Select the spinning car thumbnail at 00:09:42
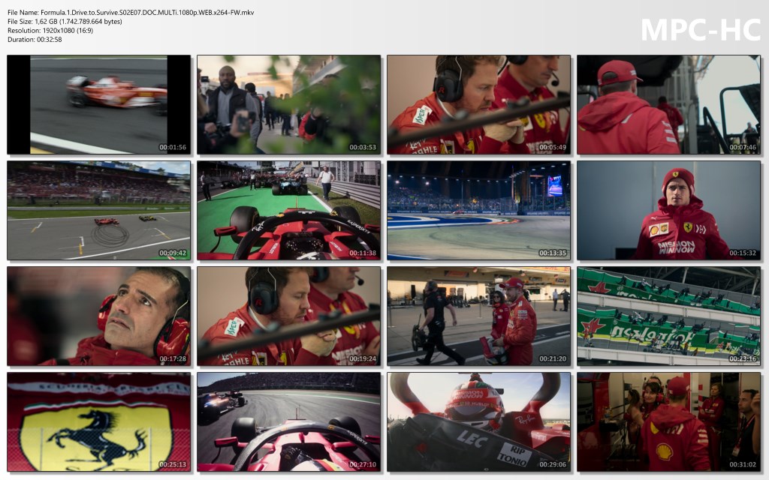 click(x=98, y=210)
